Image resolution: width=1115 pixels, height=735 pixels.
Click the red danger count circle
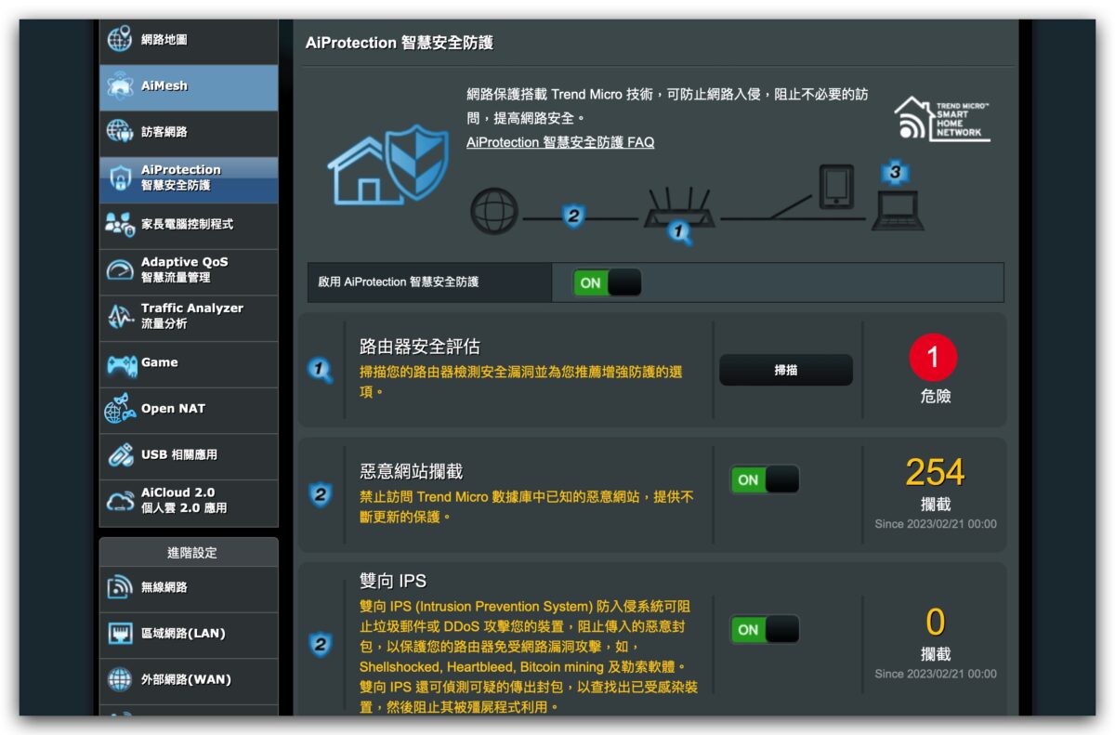[935, 357]
